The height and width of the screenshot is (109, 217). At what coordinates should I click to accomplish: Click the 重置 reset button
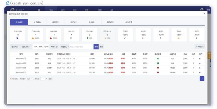coord(101,47)
